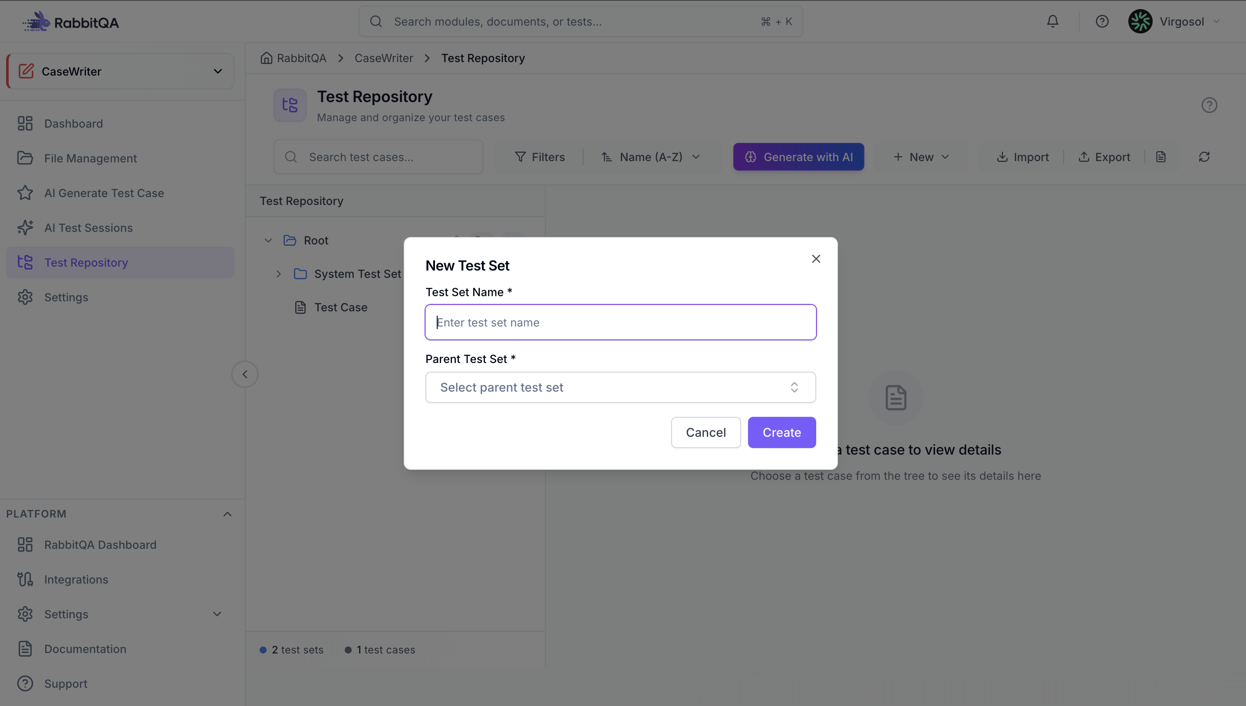Collapse the sidebar with arrow button
Screen dimensions: 1246x706
[x=245, y=374]
